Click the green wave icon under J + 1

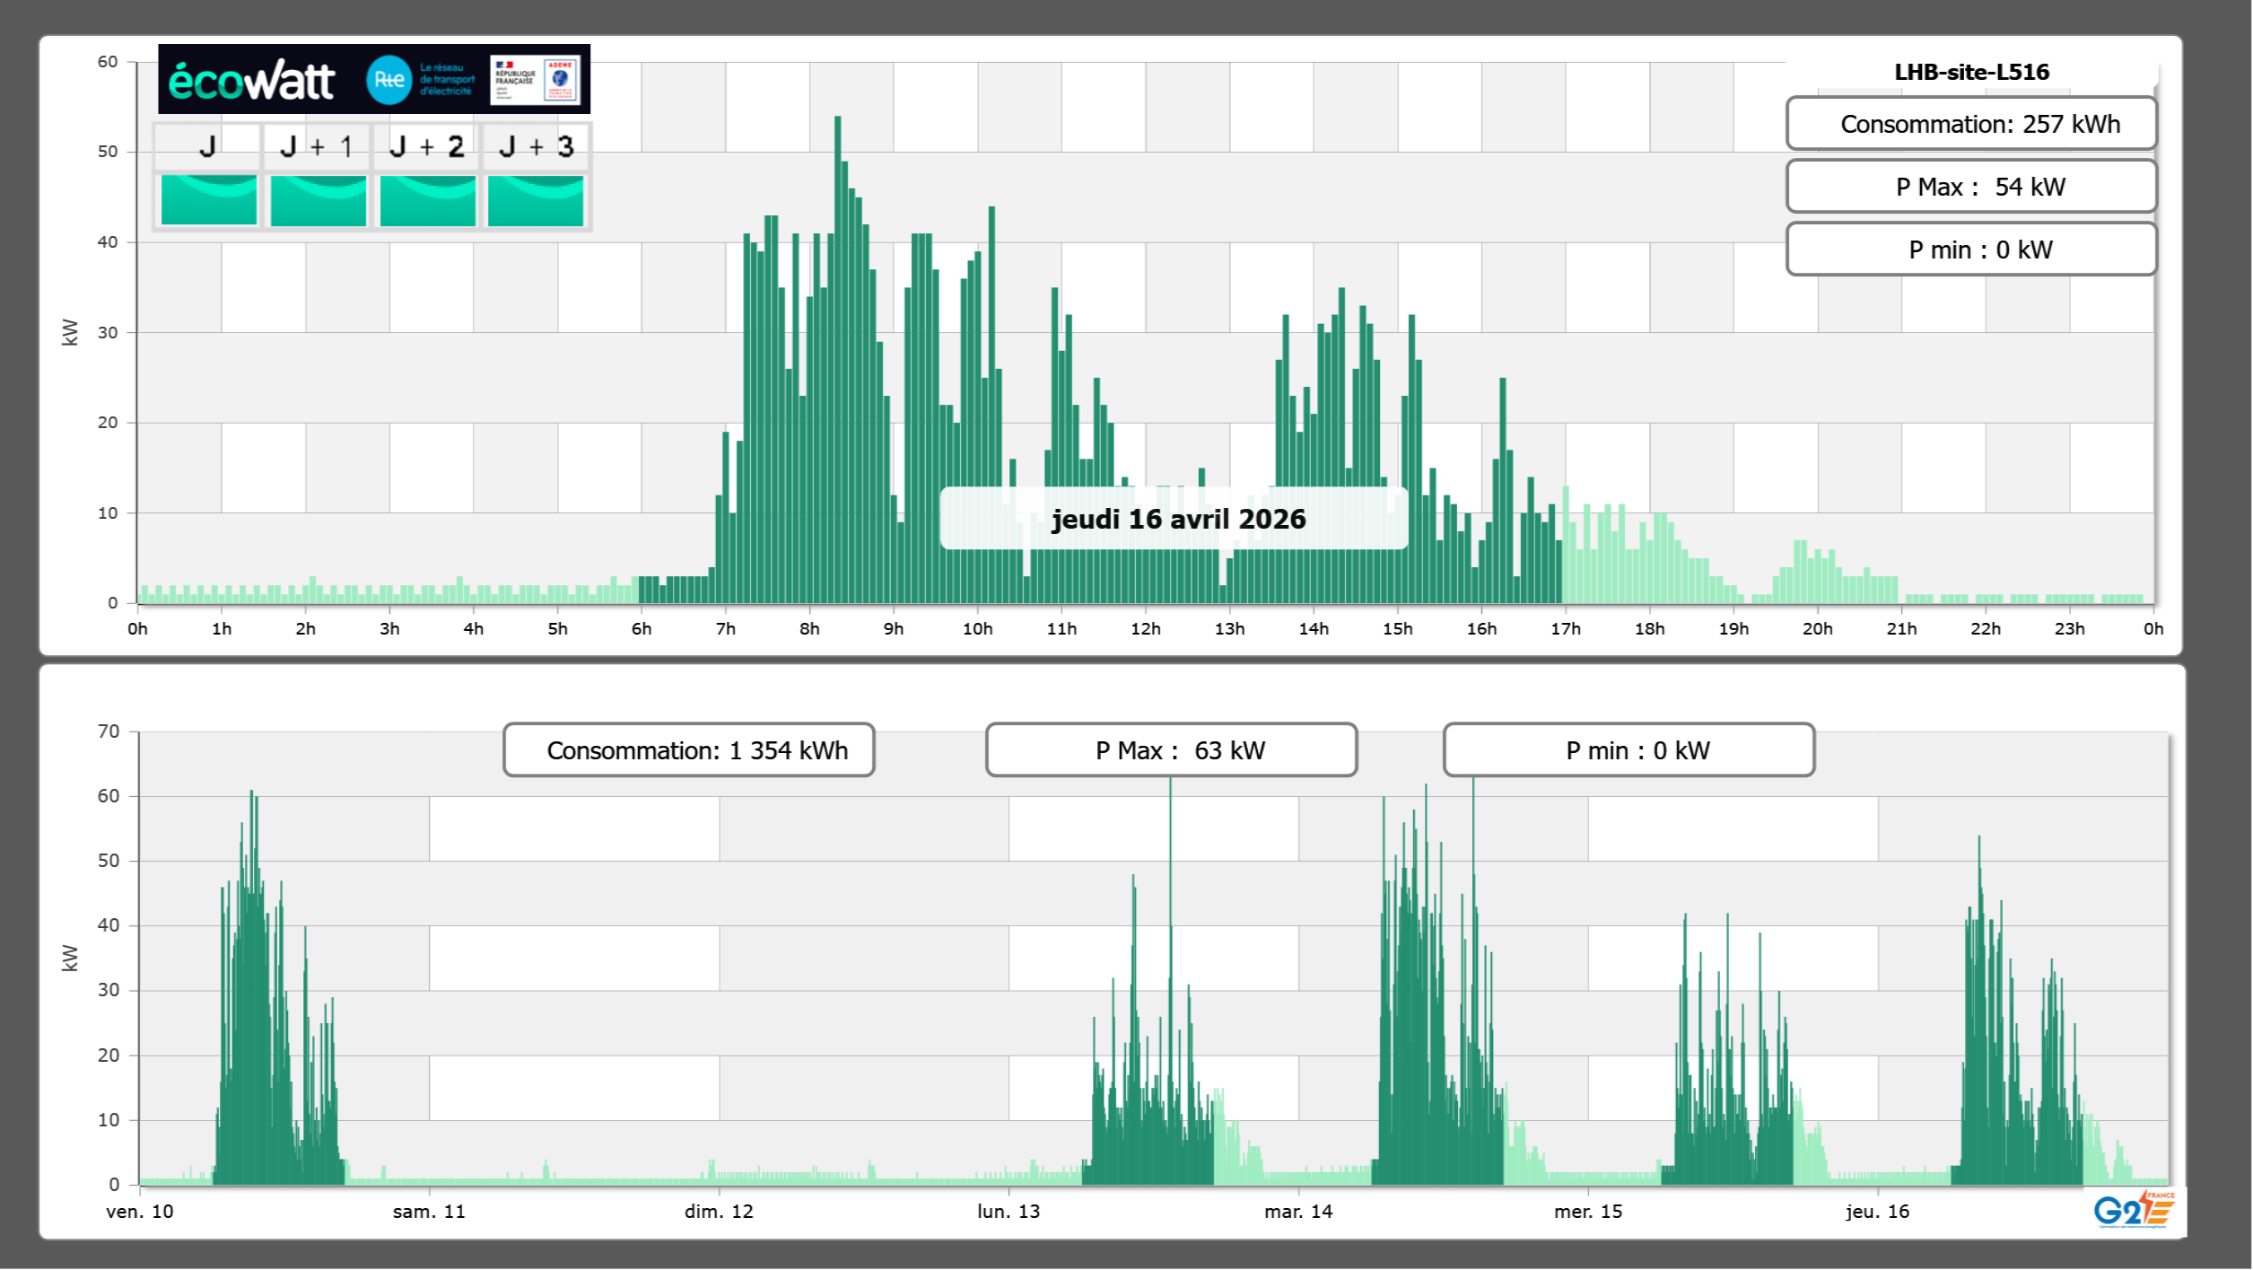tap(319, 199)
